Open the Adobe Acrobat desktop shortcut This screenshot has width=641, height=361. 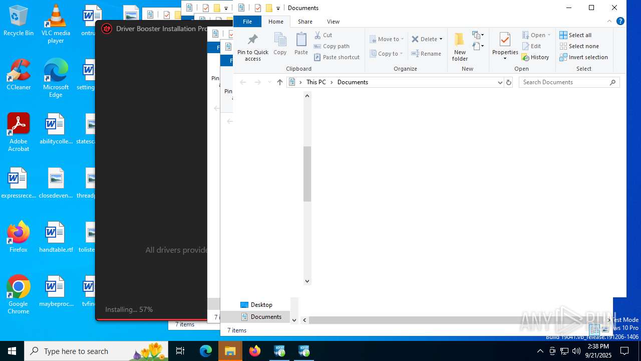pyautogui.click(x=19, y=132)
